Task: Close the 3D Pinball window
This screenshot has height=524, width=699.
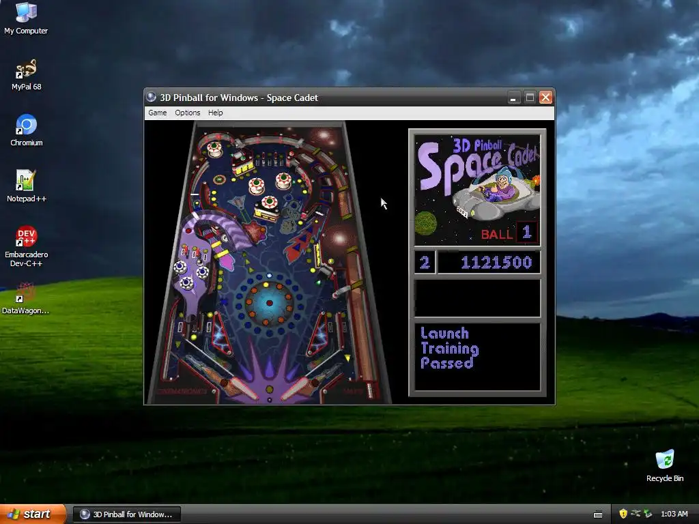Action: (x=545, y=98)
